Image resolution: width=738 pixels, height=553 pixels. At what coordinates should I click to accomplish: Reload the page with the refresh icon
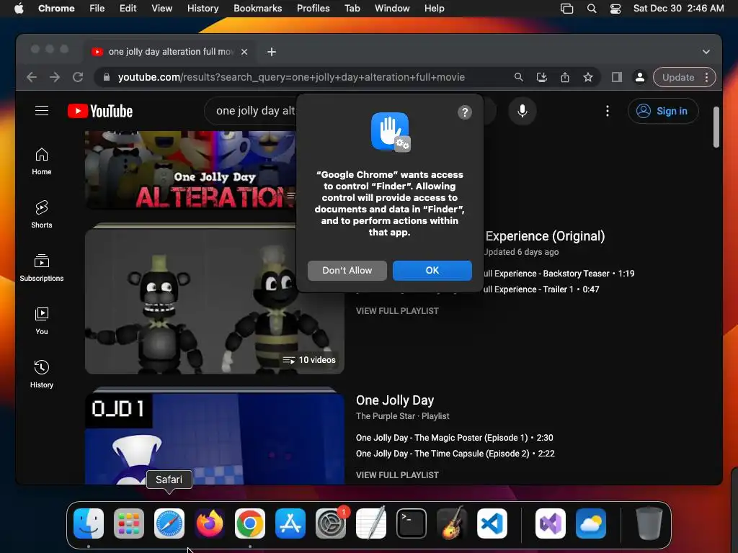[78, 77]
